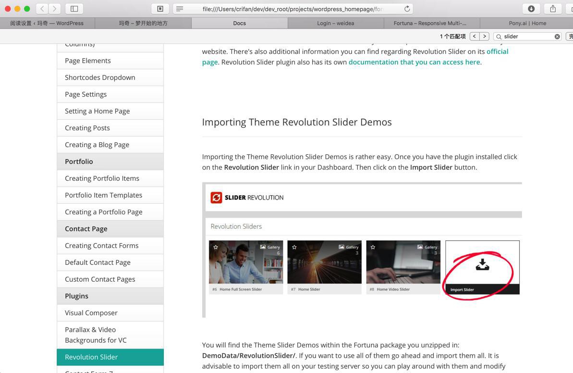
Task: Open Reader view icon in address bar
Action: point(180,8)
